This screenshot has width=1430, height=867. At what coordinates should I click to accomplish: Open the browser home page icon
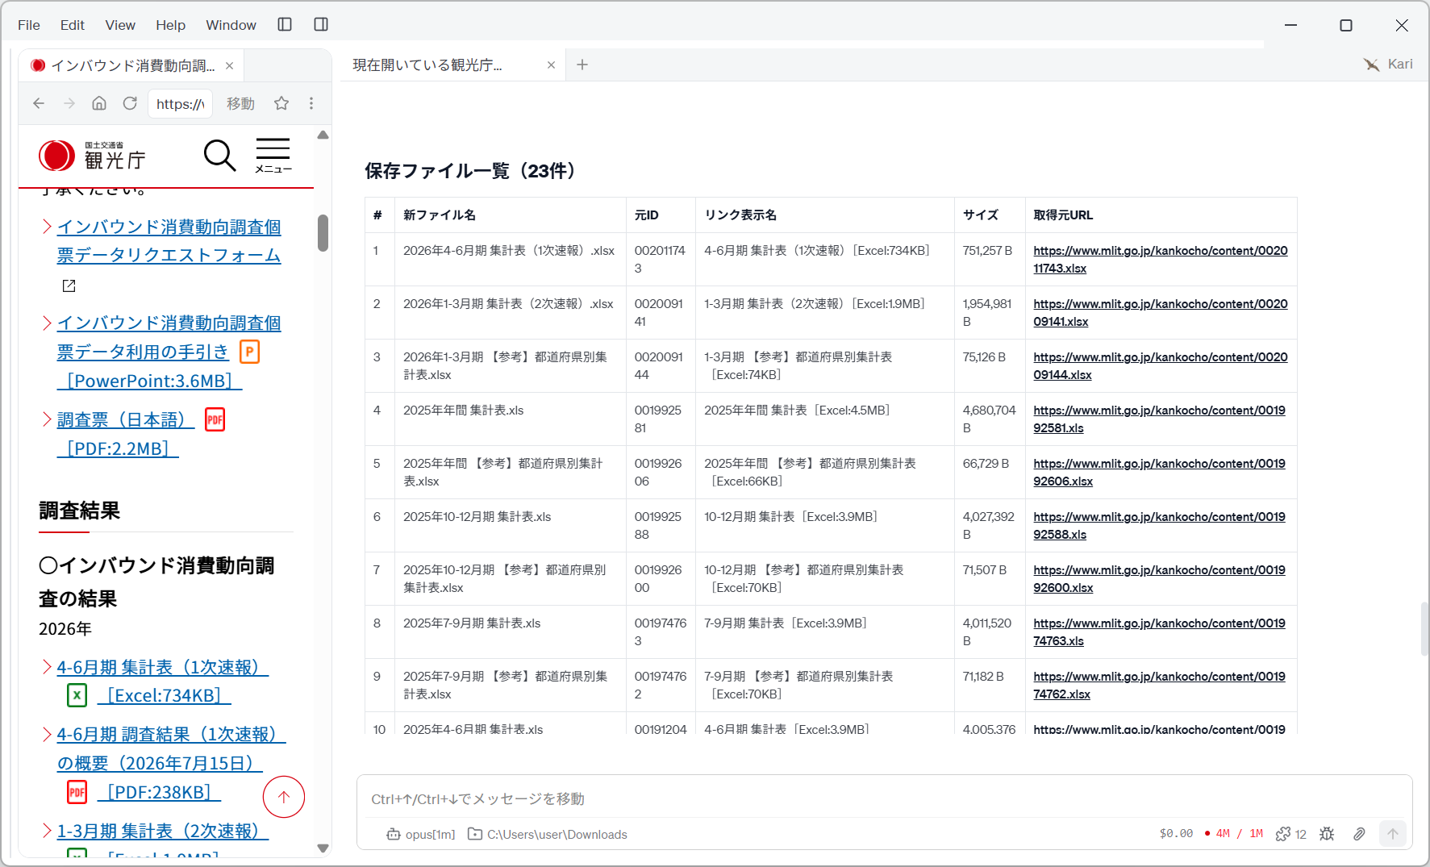coord(99,103)
